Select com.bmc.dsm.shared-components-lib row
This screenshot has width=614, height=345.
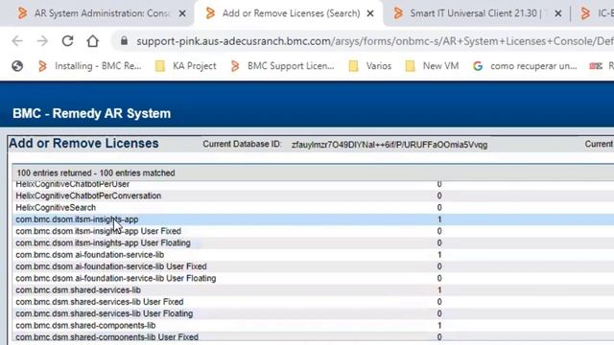point(314,326)
